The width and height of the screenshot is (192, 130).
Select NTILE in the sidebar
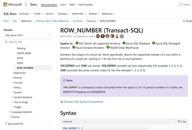[20, 58]
